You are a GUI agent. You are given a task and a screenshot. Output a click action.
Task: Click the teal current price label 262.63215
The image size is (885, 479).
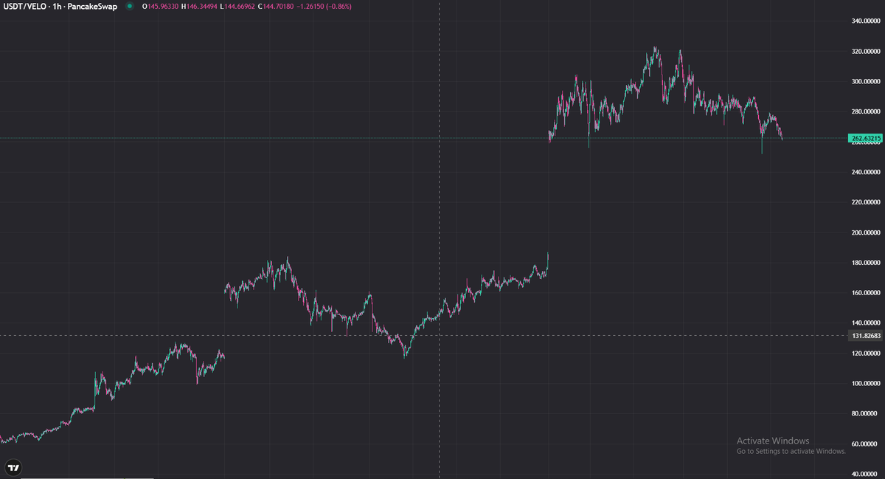click(864, 137)
